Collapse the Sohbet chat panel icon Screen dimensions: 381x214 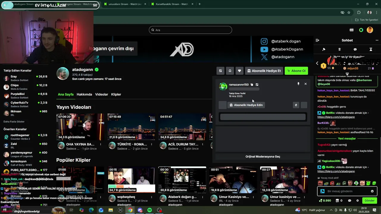pos(317,40)
